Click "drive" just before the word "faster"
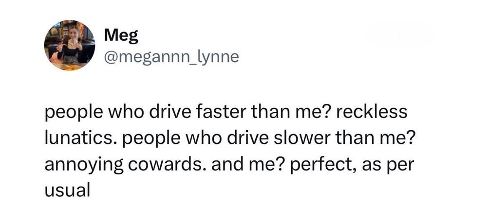The height and width of the screenshot is (223, 487). 170,112
